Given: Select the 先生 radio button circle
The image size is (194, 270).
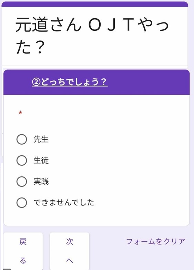Looking at the screenshot, I should pyautogui.click(x=22, y=139).
